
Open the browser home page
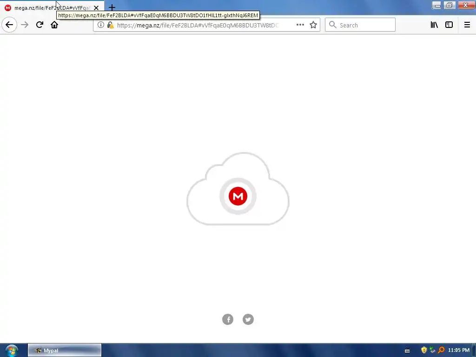click(x=54, y=25)
